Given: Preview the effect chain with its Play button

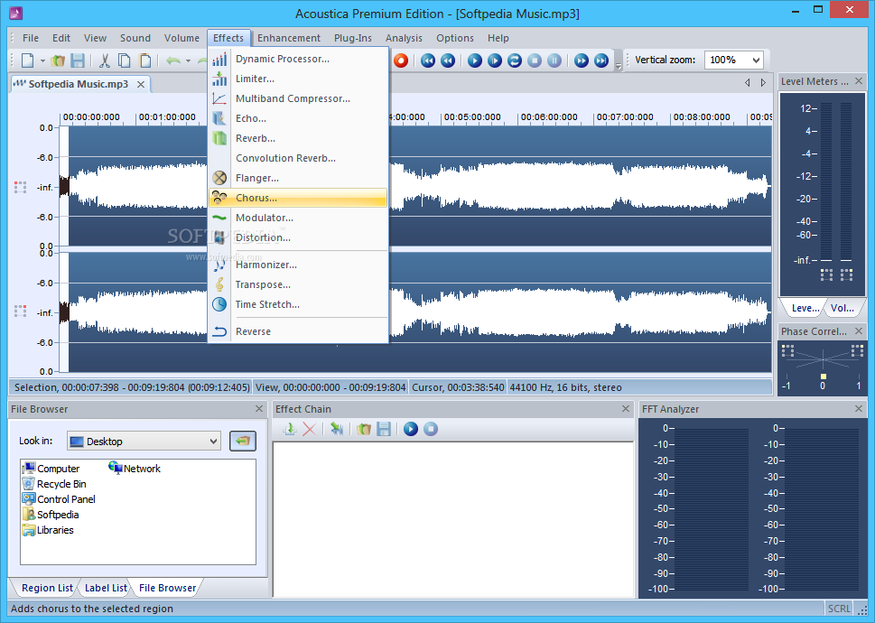Looking at the screenshot, I should pyautogui.click(x=411, y=429).
